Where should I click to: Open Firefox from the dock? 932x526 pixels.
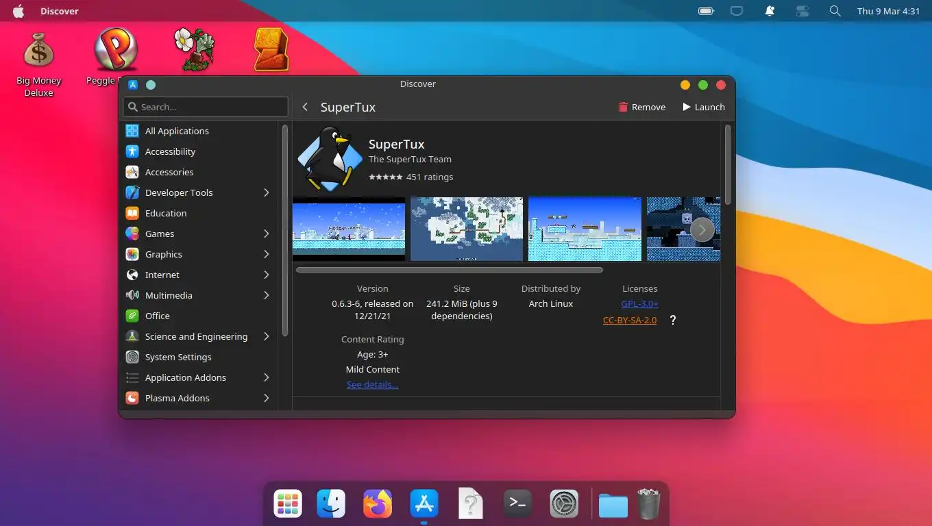point(378,504)
